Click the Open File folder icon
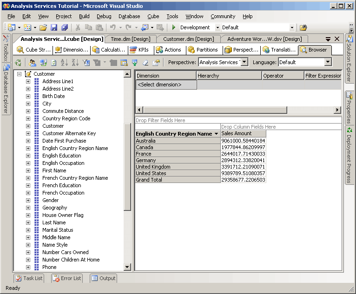The height and width of the screenshot is (294, 356). point(43,28)
